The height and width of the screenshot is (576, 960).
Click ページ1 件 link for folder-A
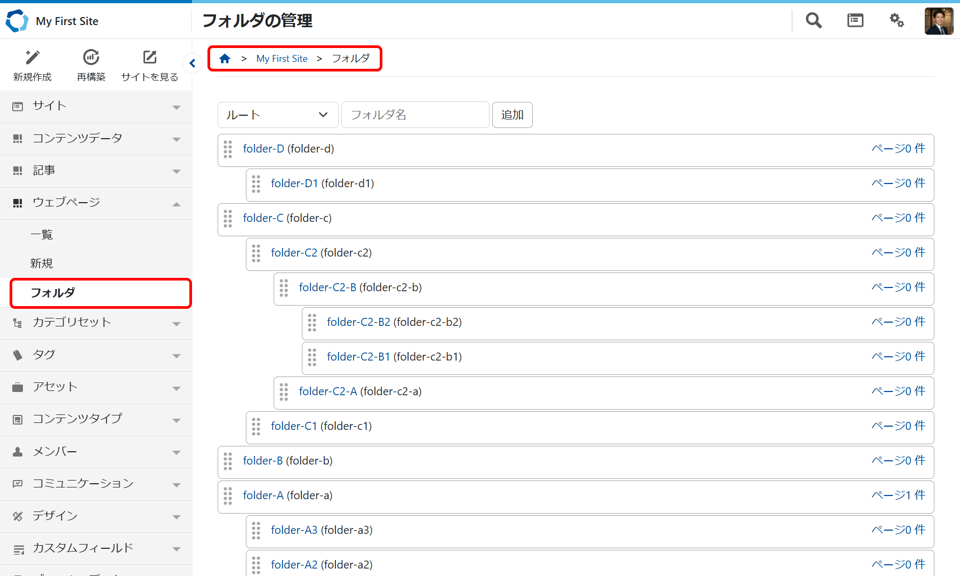(898, 495)
